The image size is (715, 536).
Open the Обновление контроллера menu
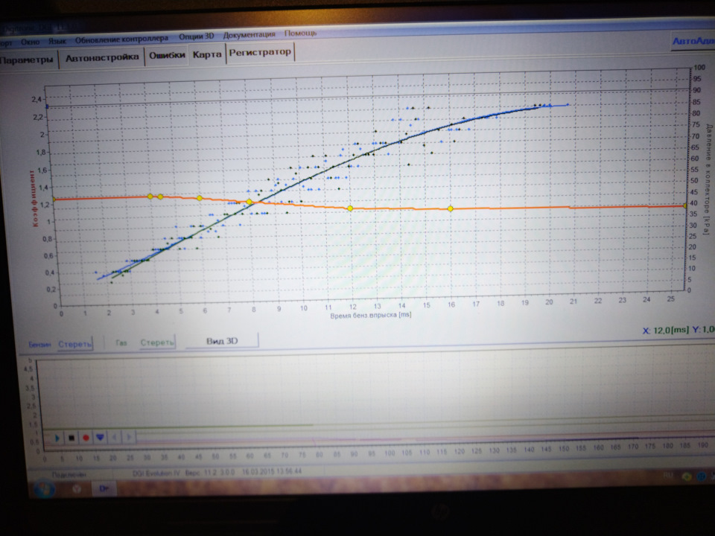121,39
